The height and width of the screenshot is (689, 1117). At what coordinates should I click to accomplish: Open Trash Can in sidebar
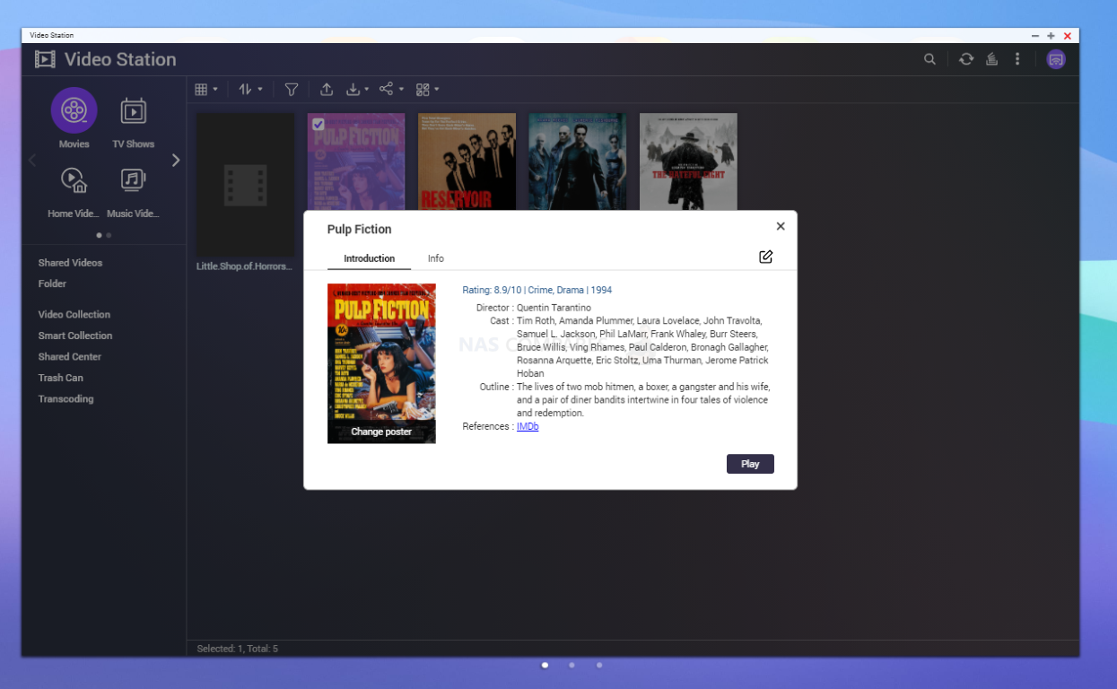tap(60, 378)
